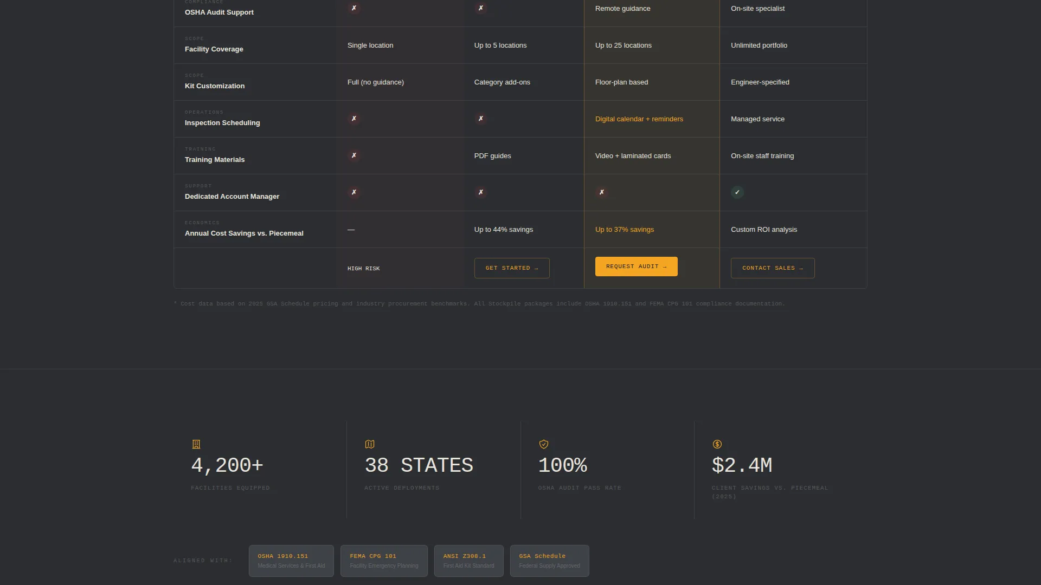Click the Training Materials row label
The image size is (1041, 585).
(215, 160)
